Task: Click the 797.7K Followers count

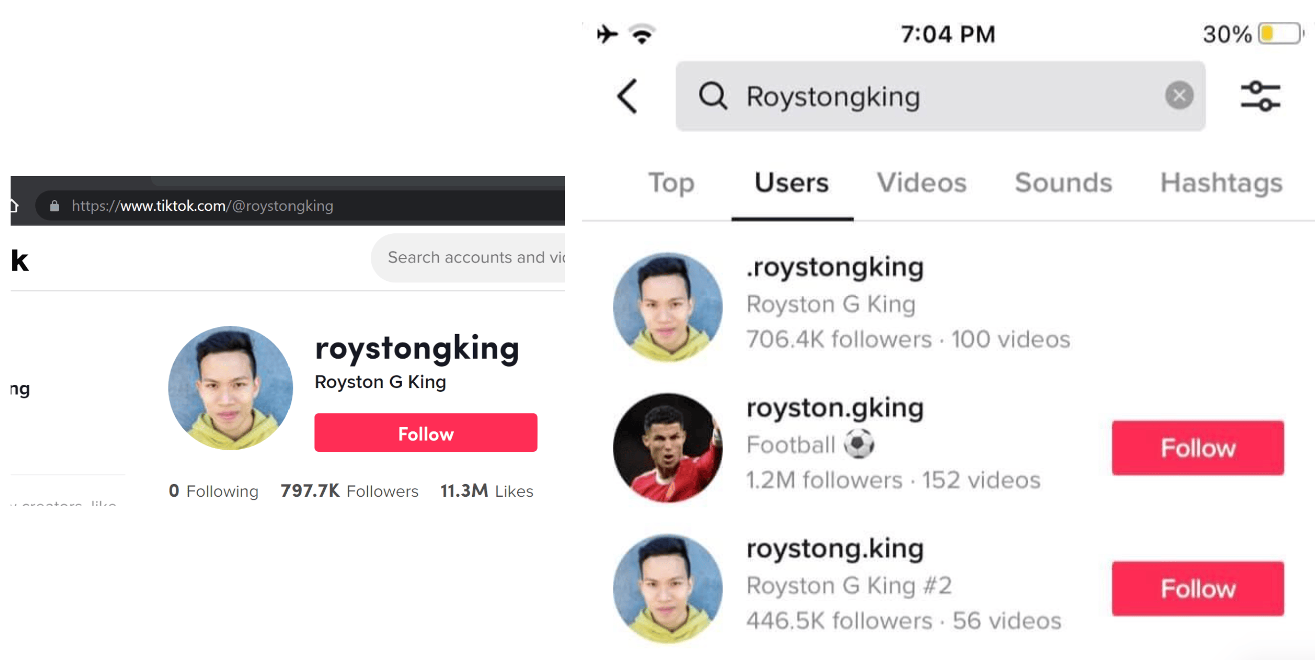Action: (x=349, y=491)
